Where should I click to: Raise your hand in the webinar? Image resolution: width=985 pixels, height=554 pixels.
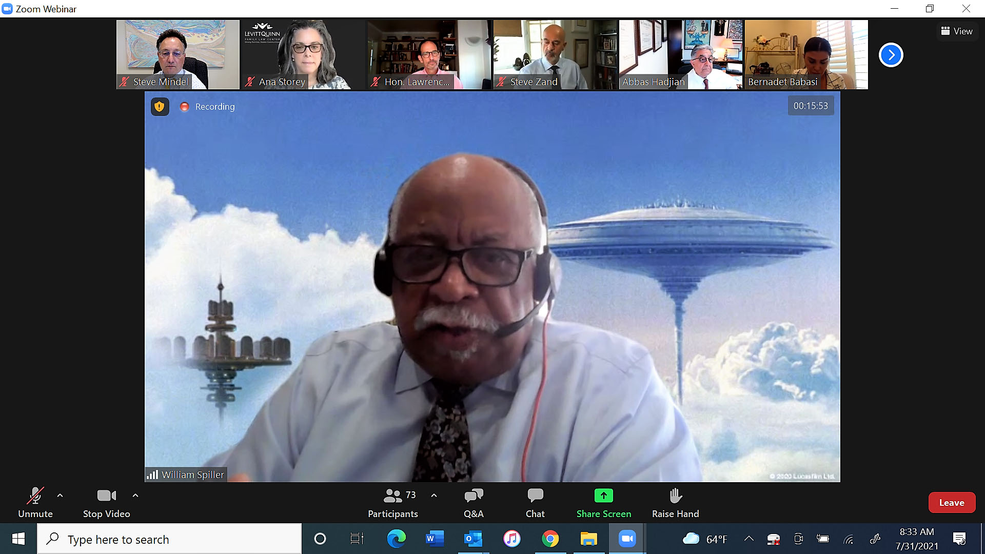(675, 502)
